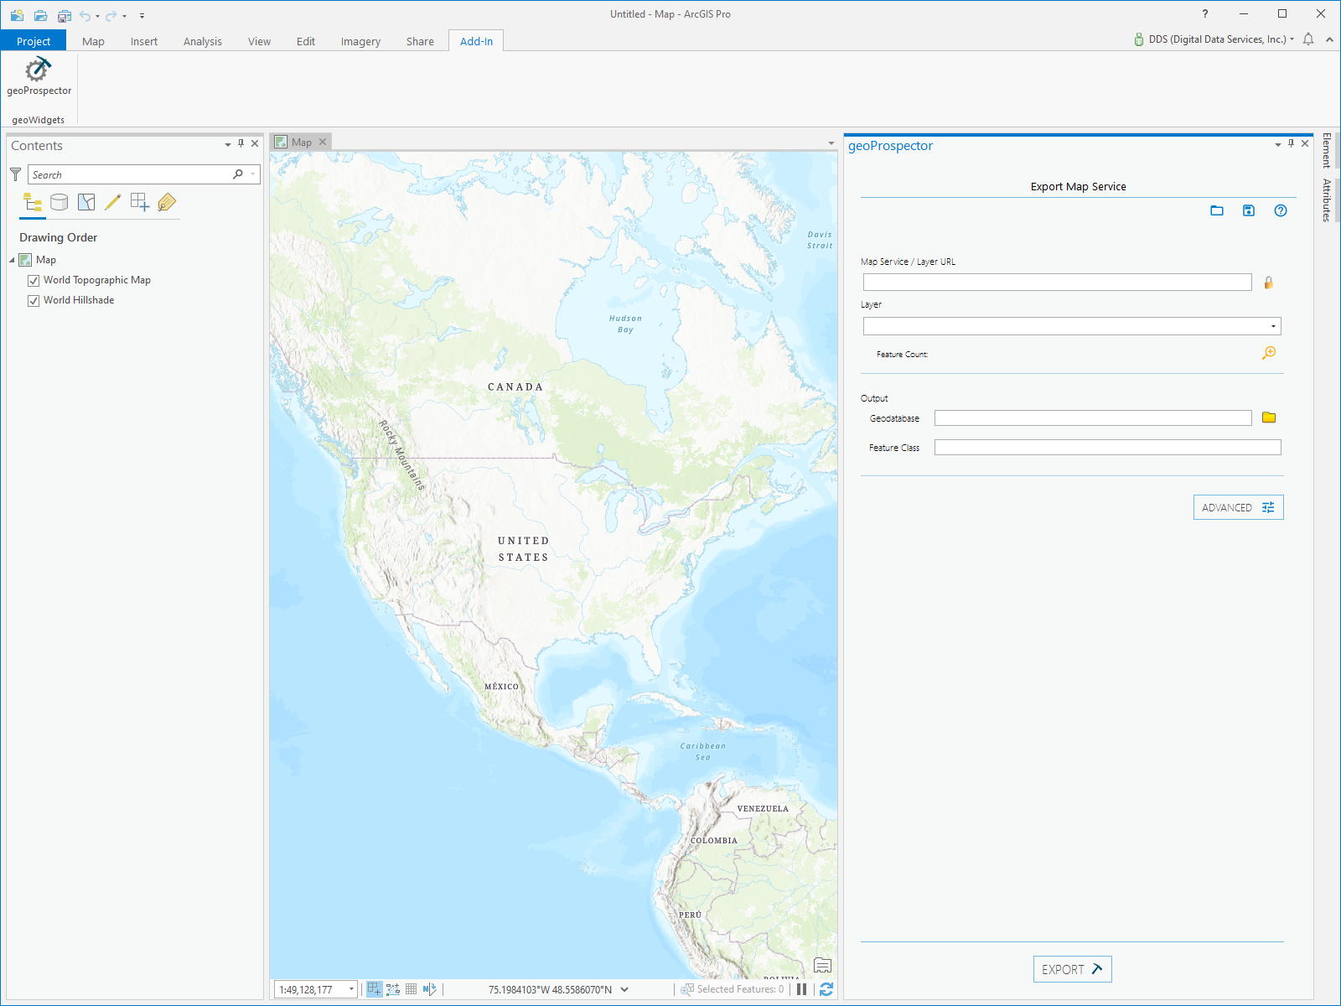Switch Contents to List By Editing
Screen dimensions: 1341x1006
113,202
